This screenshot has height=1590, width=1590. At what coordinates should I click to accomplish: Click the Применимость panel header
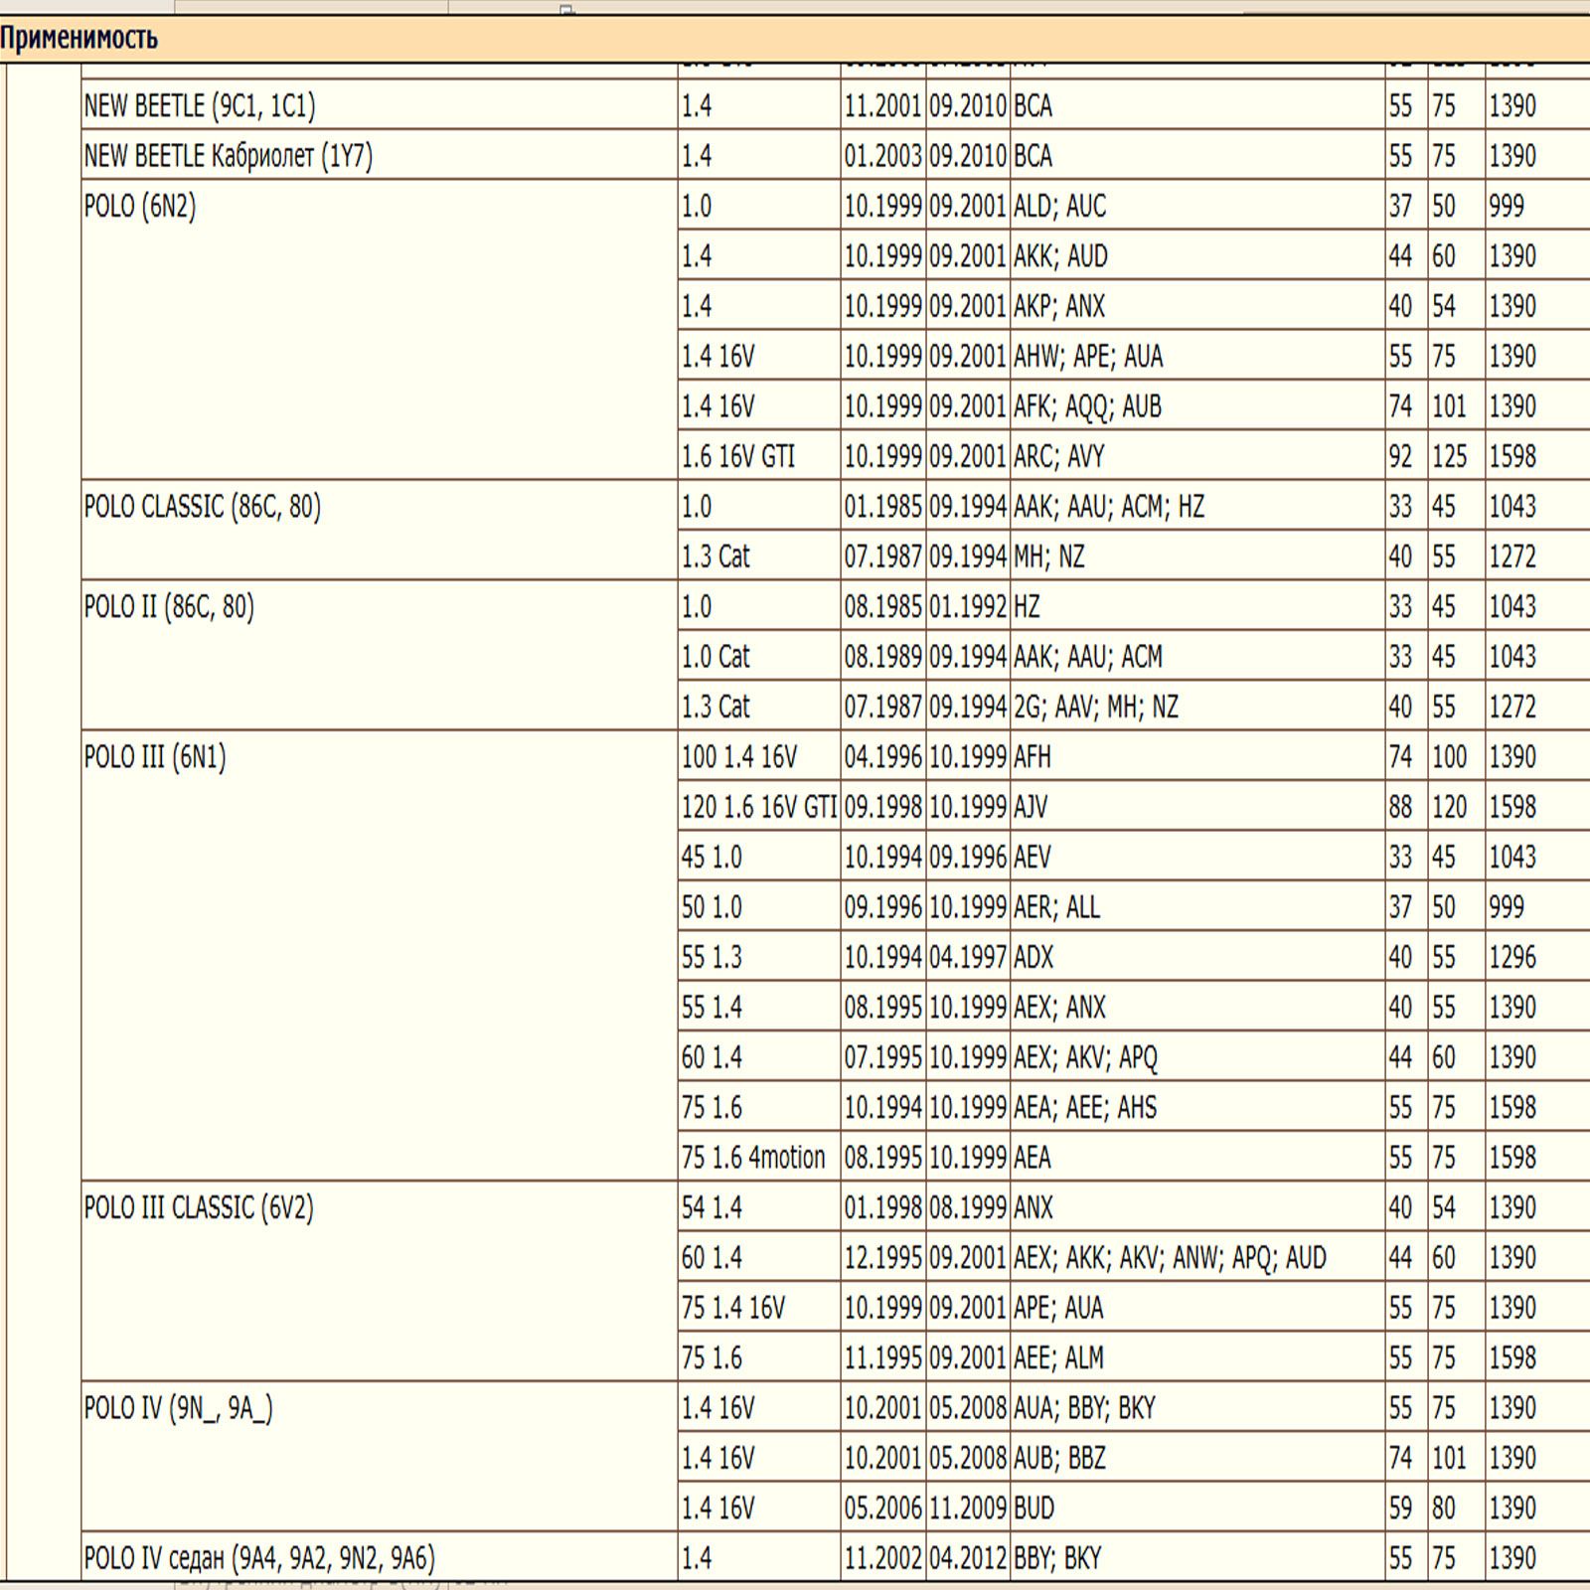pos(79,39)
